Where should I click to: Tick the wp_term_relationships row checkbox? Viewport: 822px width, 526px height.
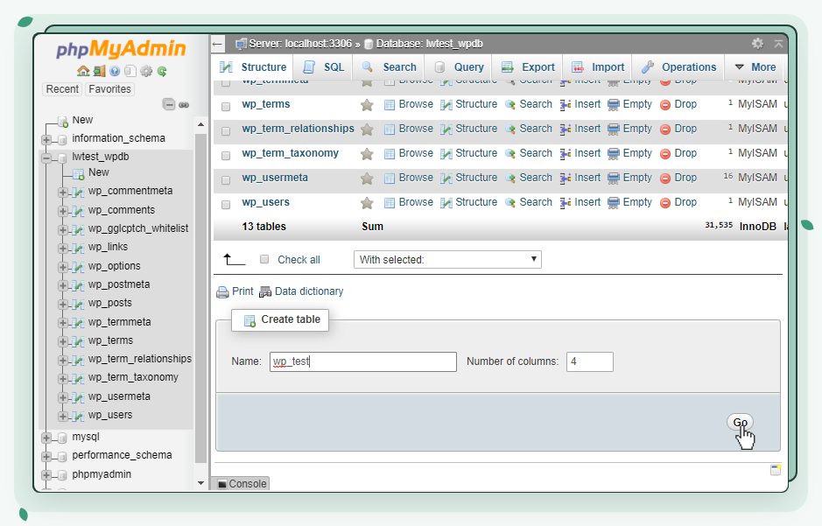tap(226, 131)
